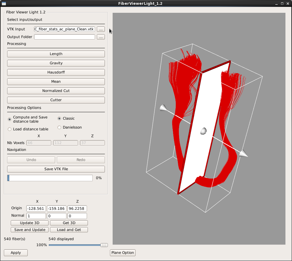Click the left cone arrow of plane normal
The image size is (292, 261).
tap(163, 108)
